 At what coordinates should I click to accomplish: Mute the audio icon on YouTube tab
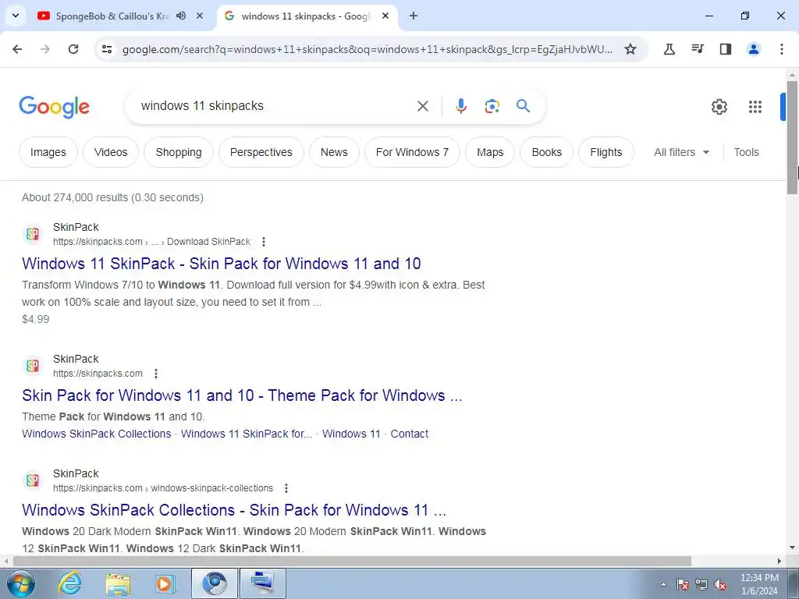[x=181, y=16]
